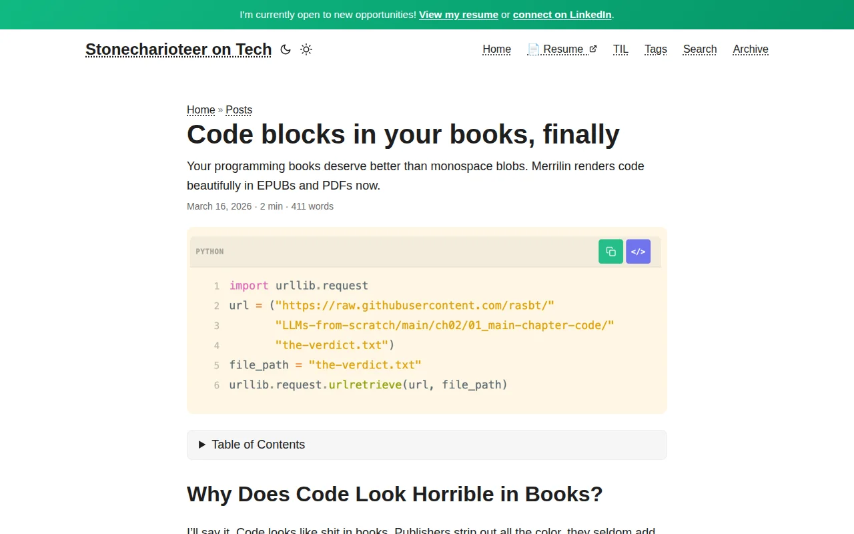Click the PYTHON language label

[x=209, y=252]
